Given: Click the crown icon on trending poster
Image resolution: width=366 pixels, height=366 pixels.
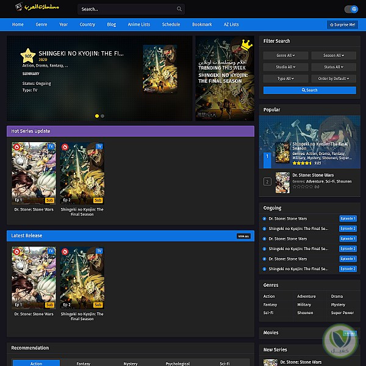Looking at the screenshot, I should 246,45.
